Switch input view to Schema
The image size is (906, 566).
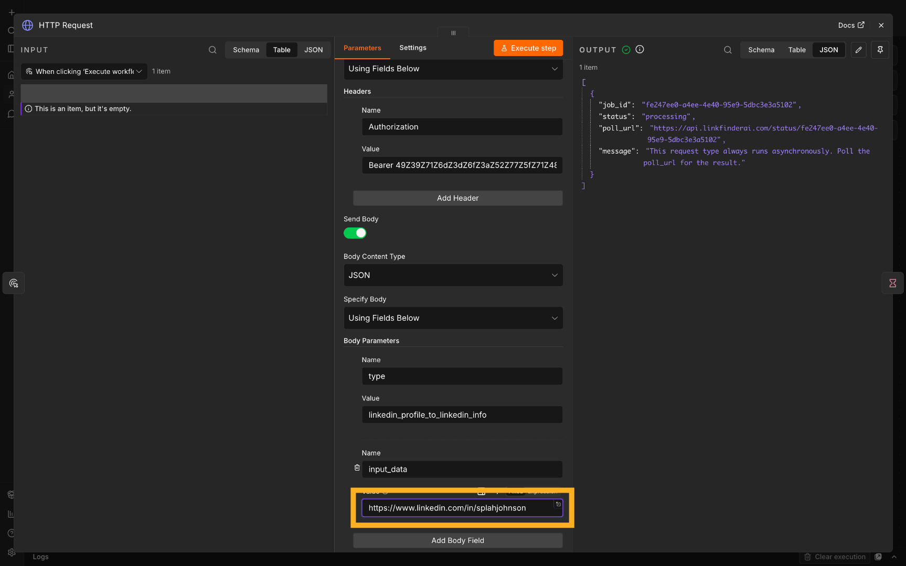[246, 50]
